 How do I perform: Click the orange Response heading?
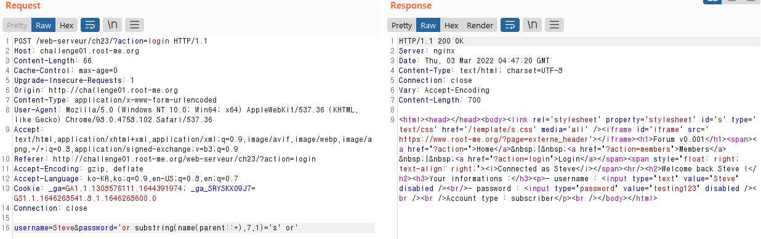[x=411, y=6]
